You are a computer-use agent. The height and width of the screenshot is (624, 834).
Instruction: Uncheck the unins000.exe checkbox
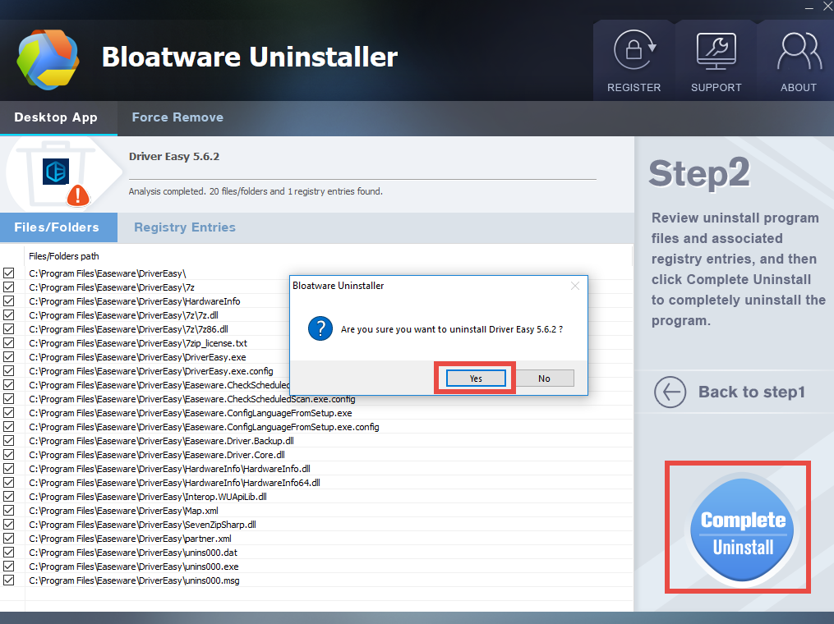(x=8, y=566)
